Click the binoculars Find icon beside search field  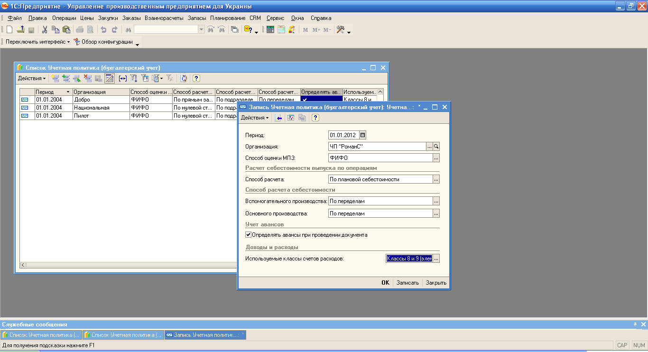click(x=128, y=29)
